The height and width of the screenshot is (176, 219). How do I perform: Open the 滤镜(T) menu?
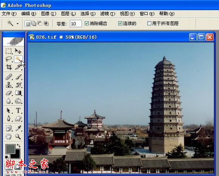tap(108, 14)
